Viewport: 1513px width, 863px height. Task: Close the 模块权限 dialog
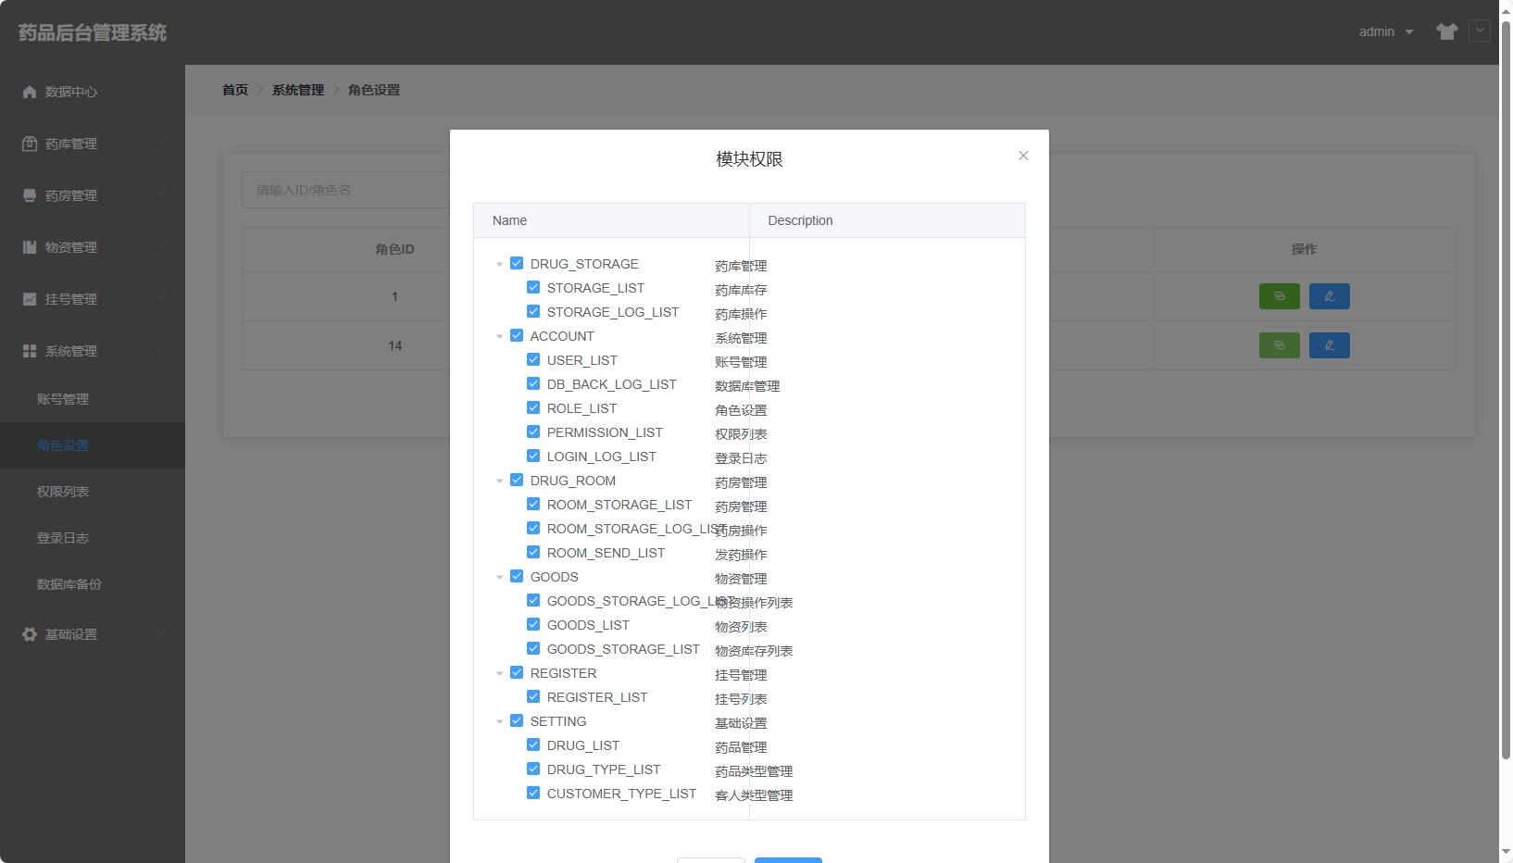[x=1023, y=156]
